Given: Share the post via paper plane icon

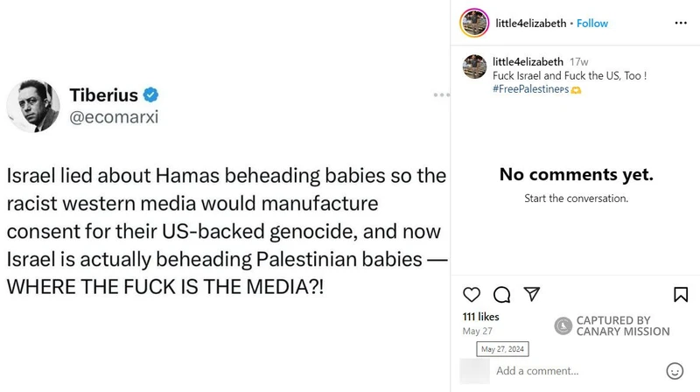Looking at the screenshot, I should coord(530,294).
